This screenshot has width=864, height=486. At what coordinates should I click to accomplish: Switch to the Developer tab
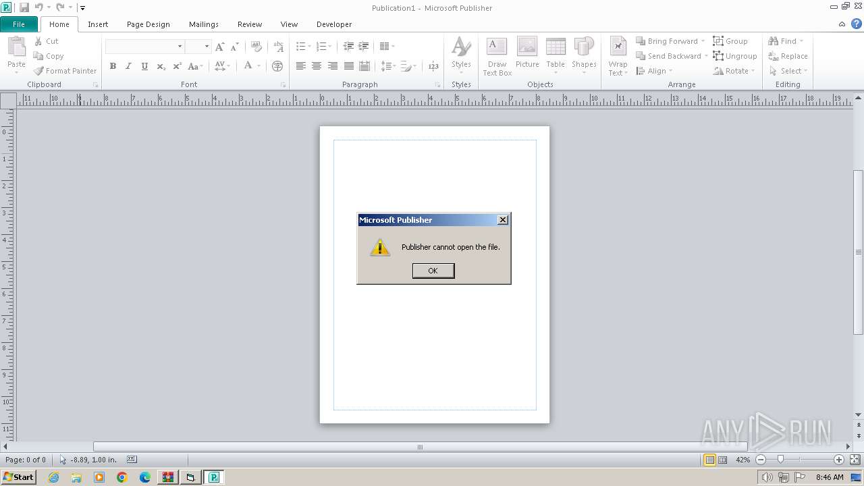[x=334, y=24]
